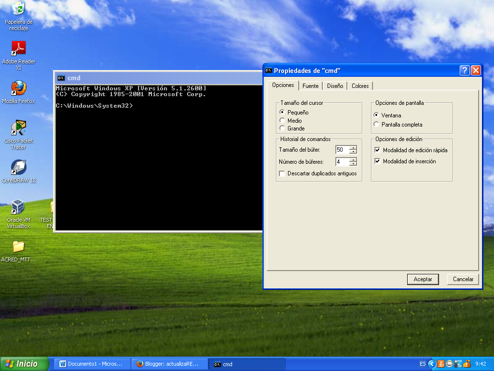Screen dimensions: 494x371
Task: Open the Papelera de reciclaje desktop icon
Action: coord(19,16)
